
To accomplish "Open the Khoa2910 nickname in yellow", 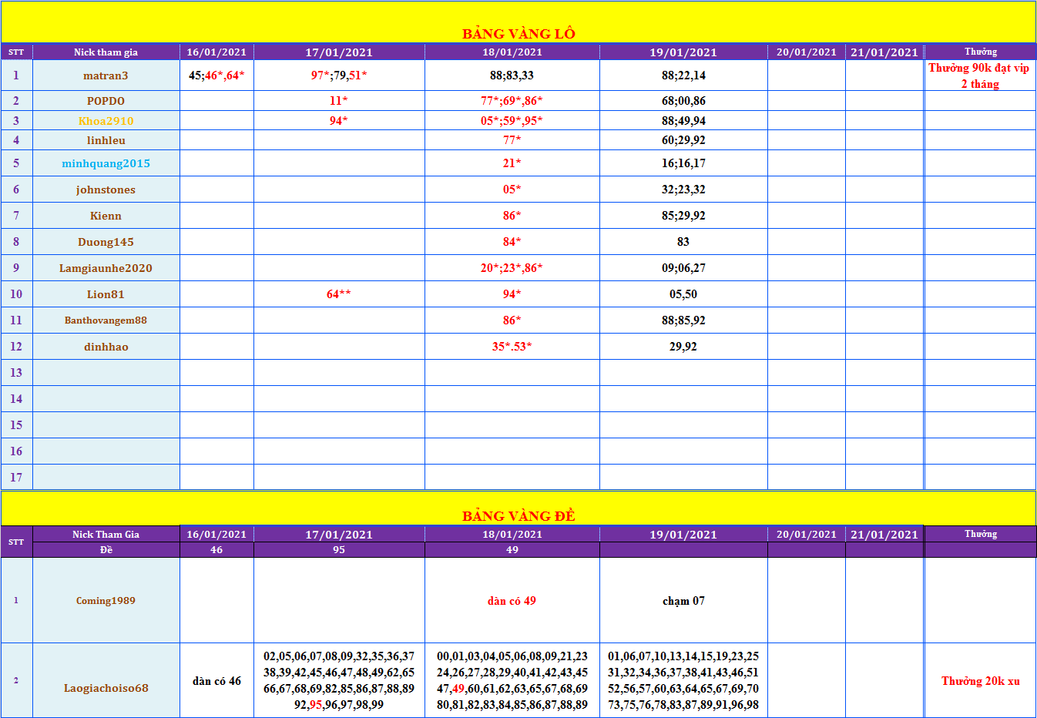I will click(106, 121).
